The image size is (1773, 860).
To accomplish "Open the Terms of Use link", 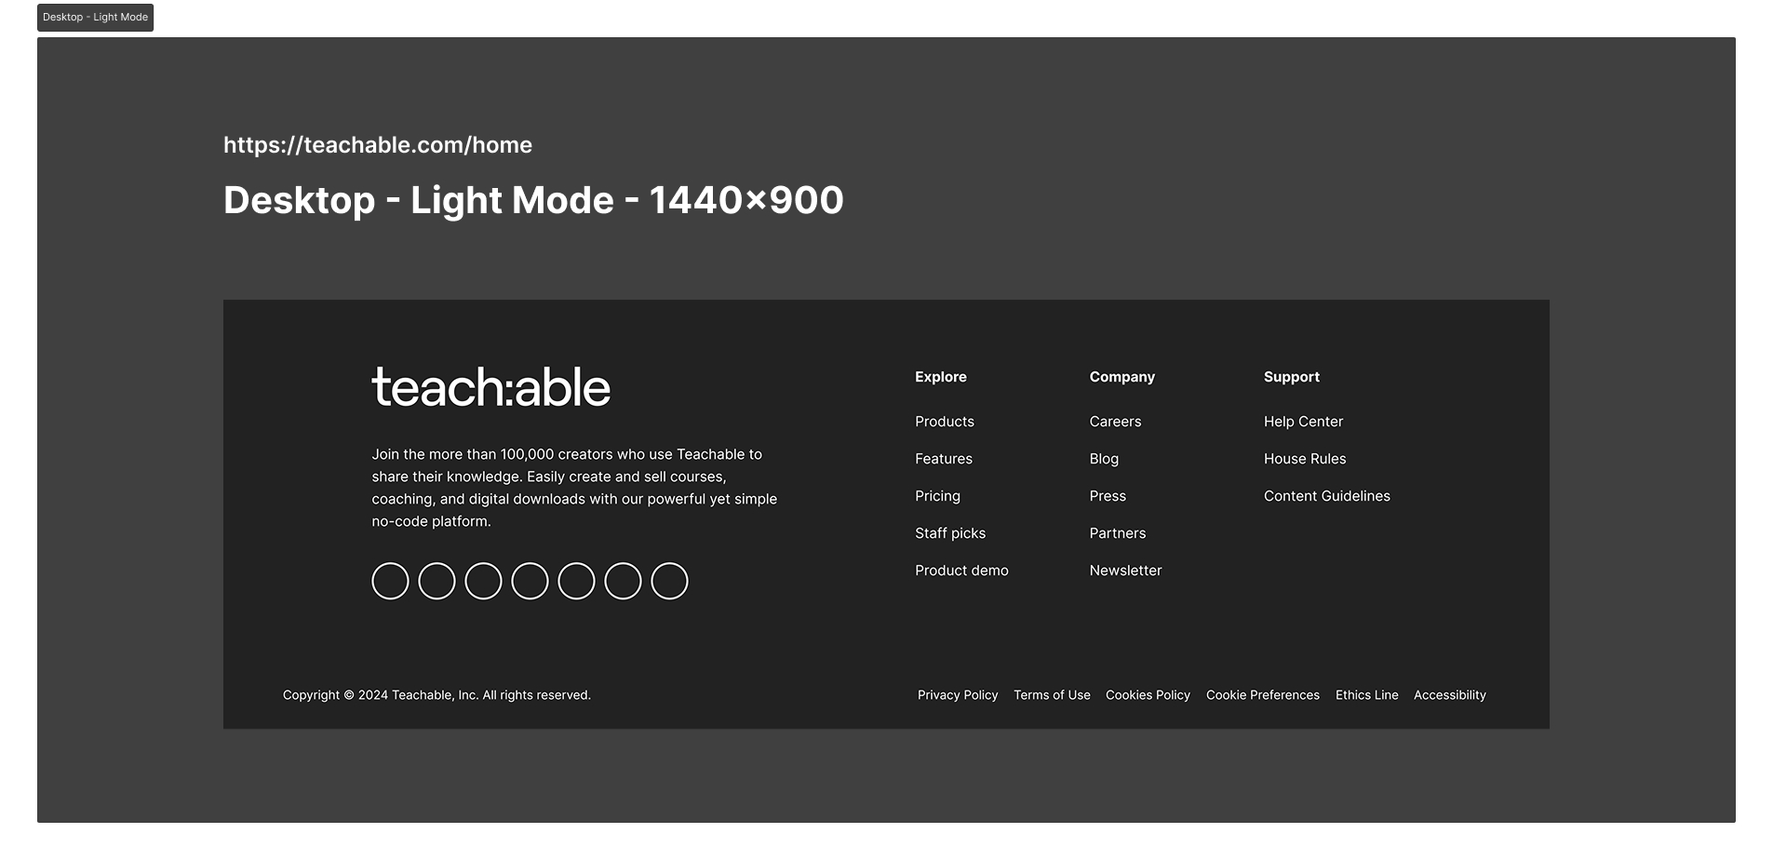I will [1052, 695].
